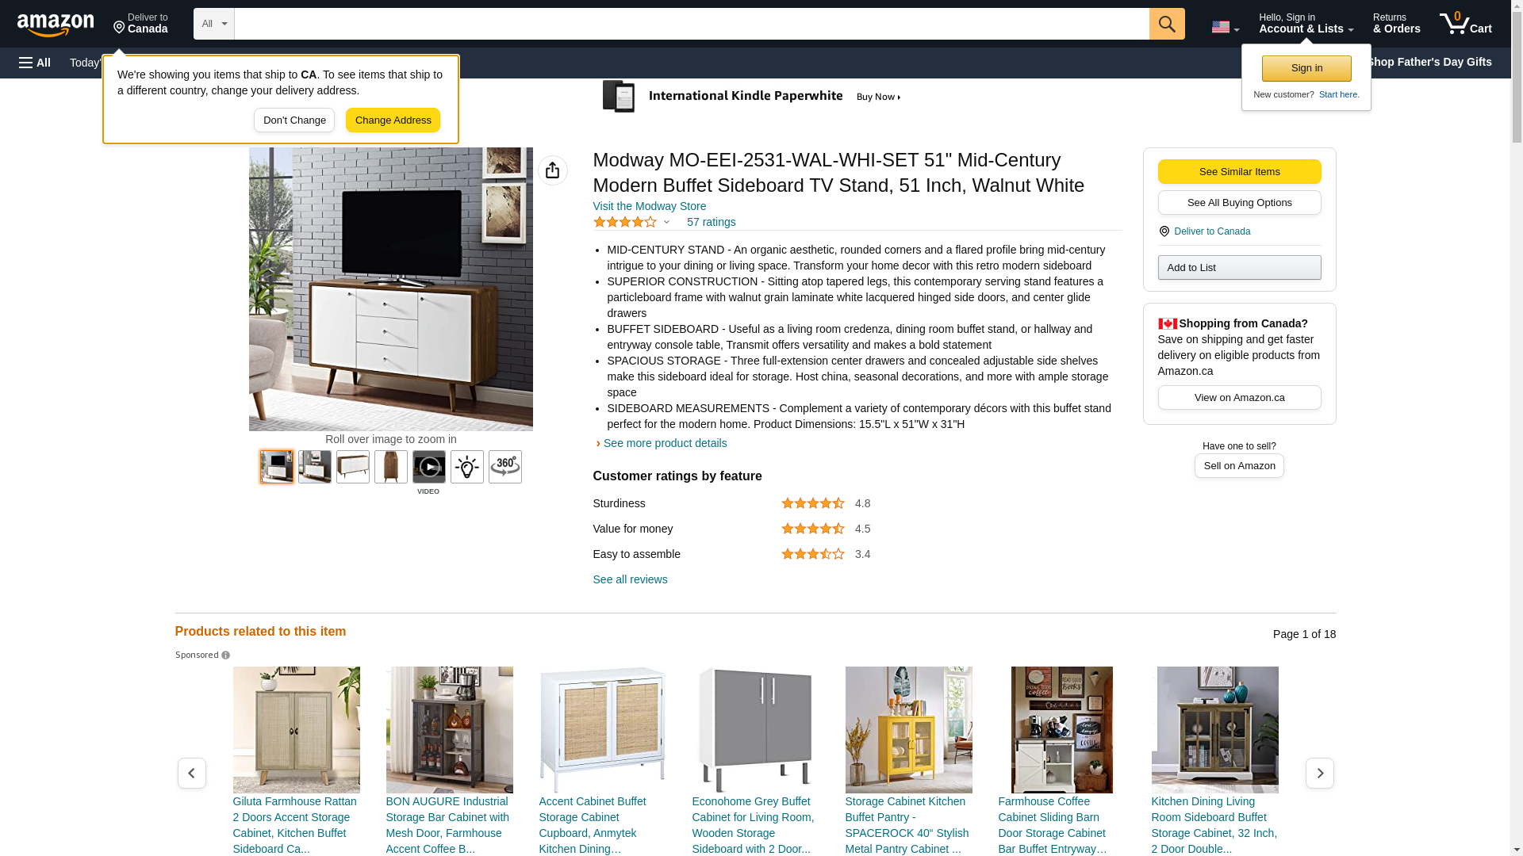The width and height of the screenshot is (1523, 856).
Task: Open the All hamburger menu
Action: pos(35,63)
